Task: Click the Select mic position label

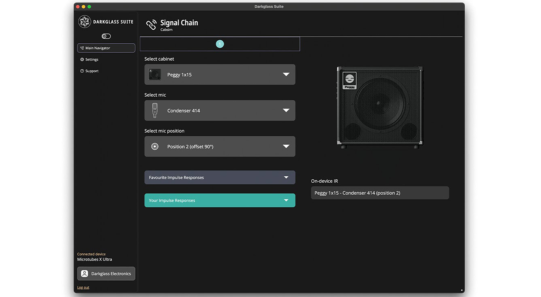Action: pyautogui.click(x=164, y=131)
